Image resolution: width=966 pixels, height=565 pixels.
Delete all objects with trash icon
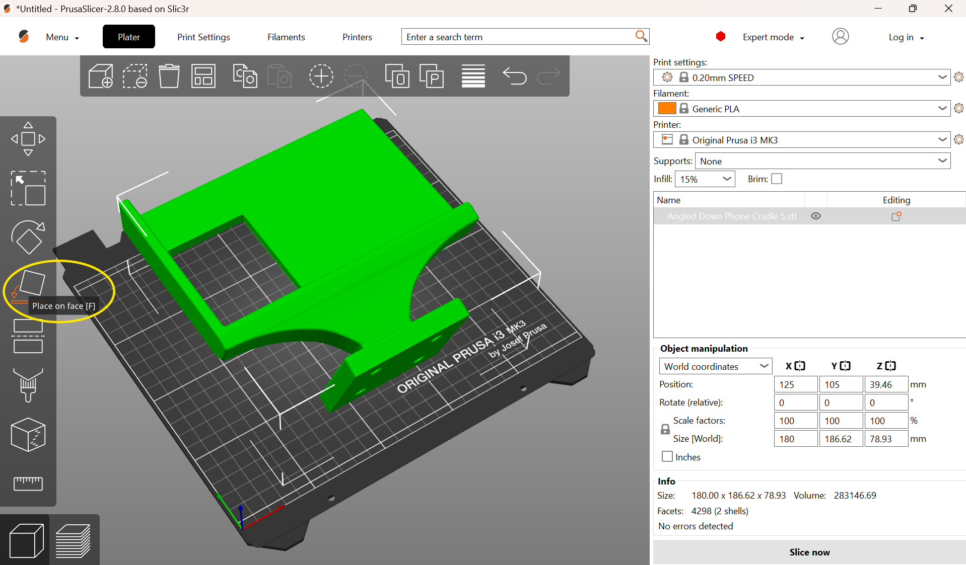pyautogui.click(x=169, y=76)
